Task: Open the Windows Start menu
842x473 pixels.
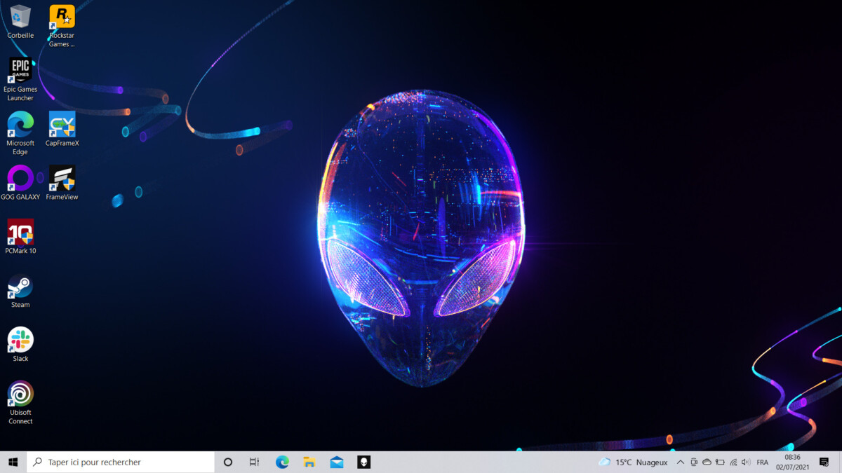Action: (13, 462)
